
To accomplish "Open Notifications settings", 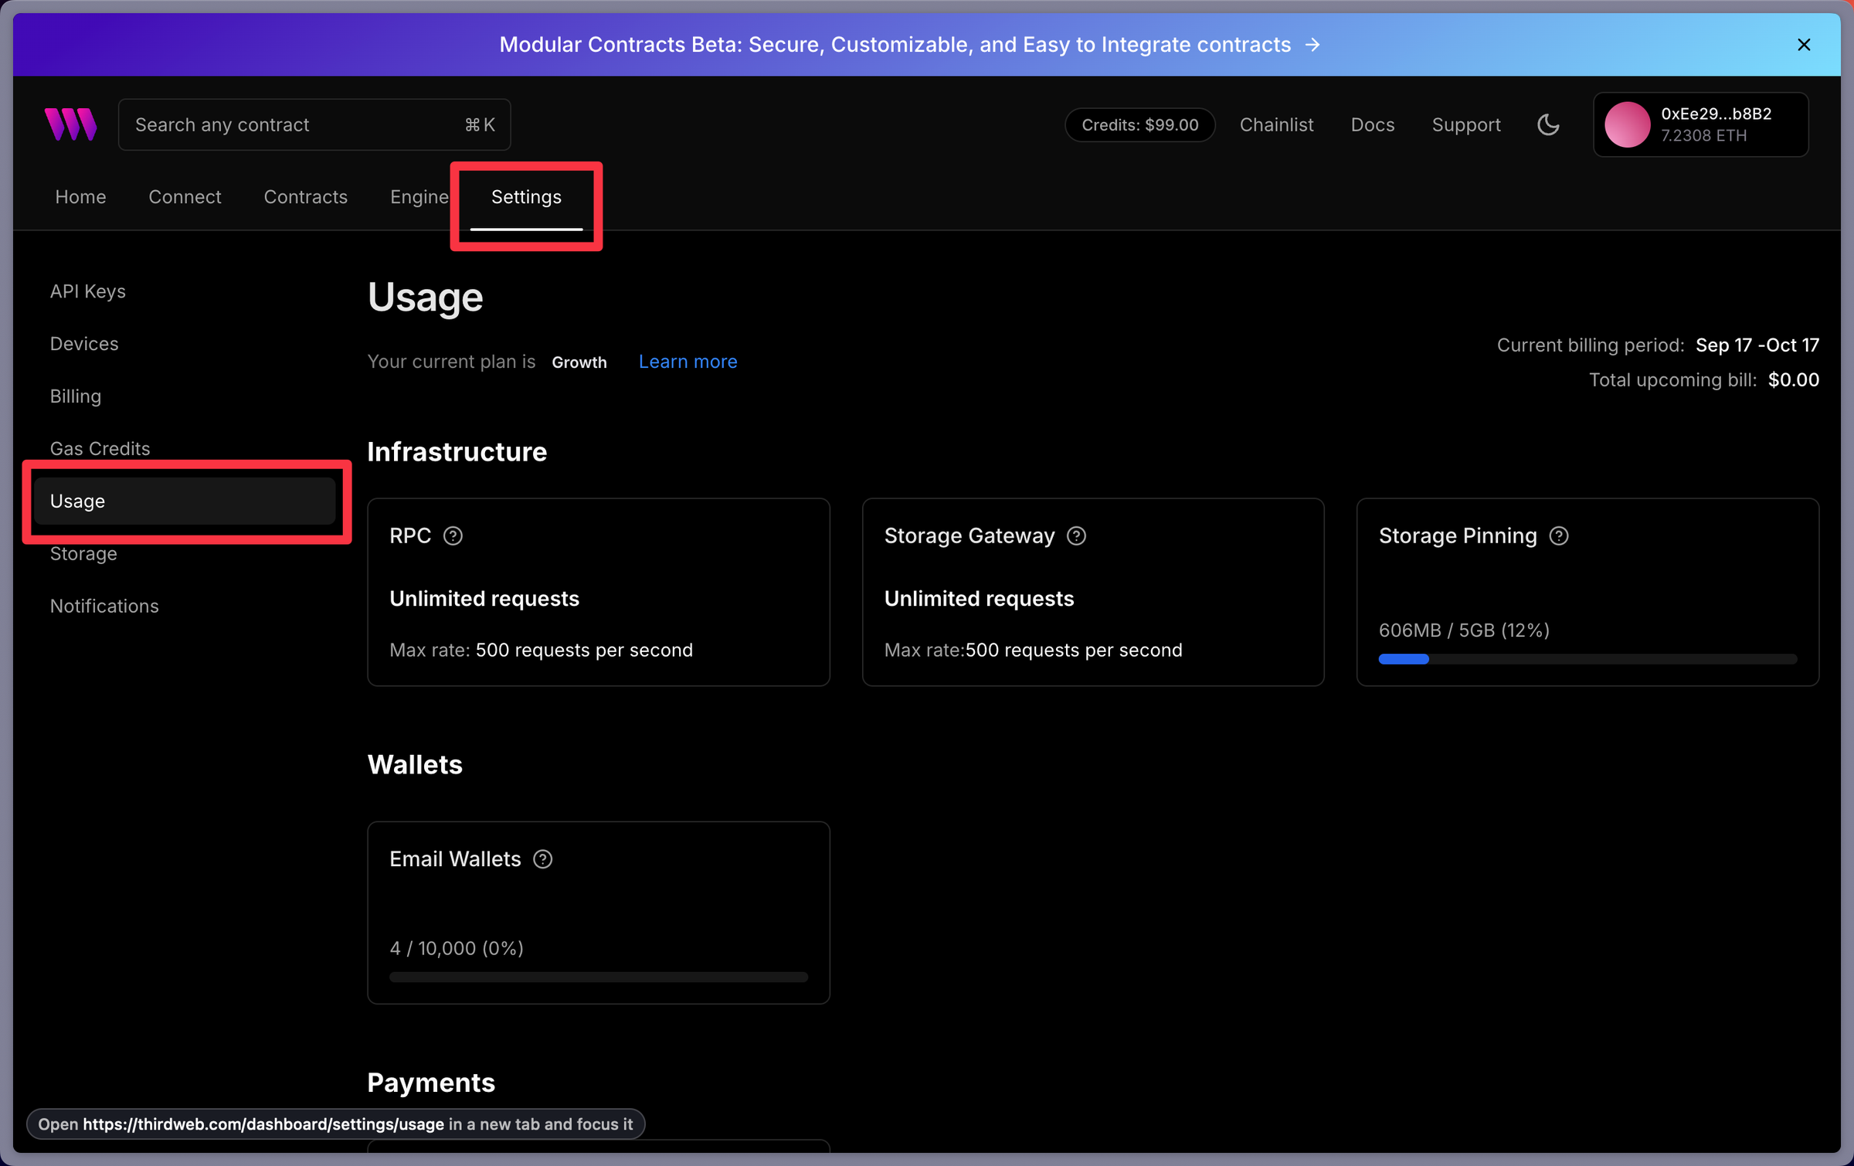I will click(104, 606).
